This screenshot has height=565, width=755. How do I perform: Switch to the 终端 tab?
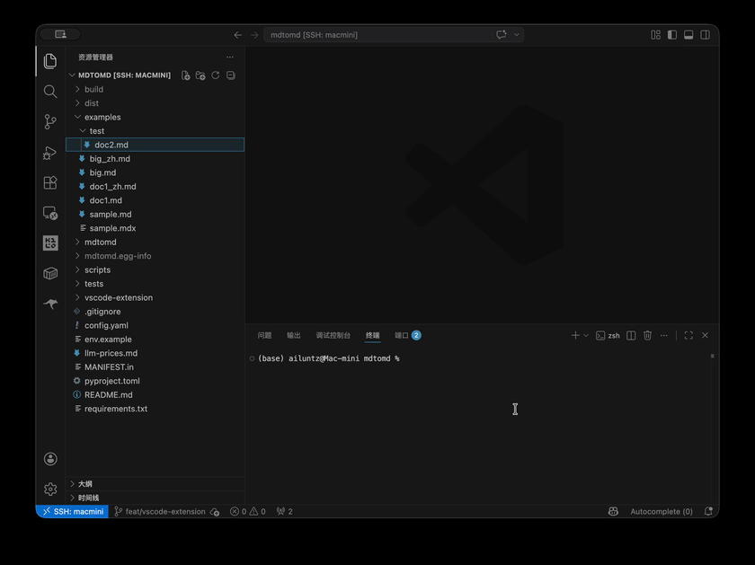373,335
